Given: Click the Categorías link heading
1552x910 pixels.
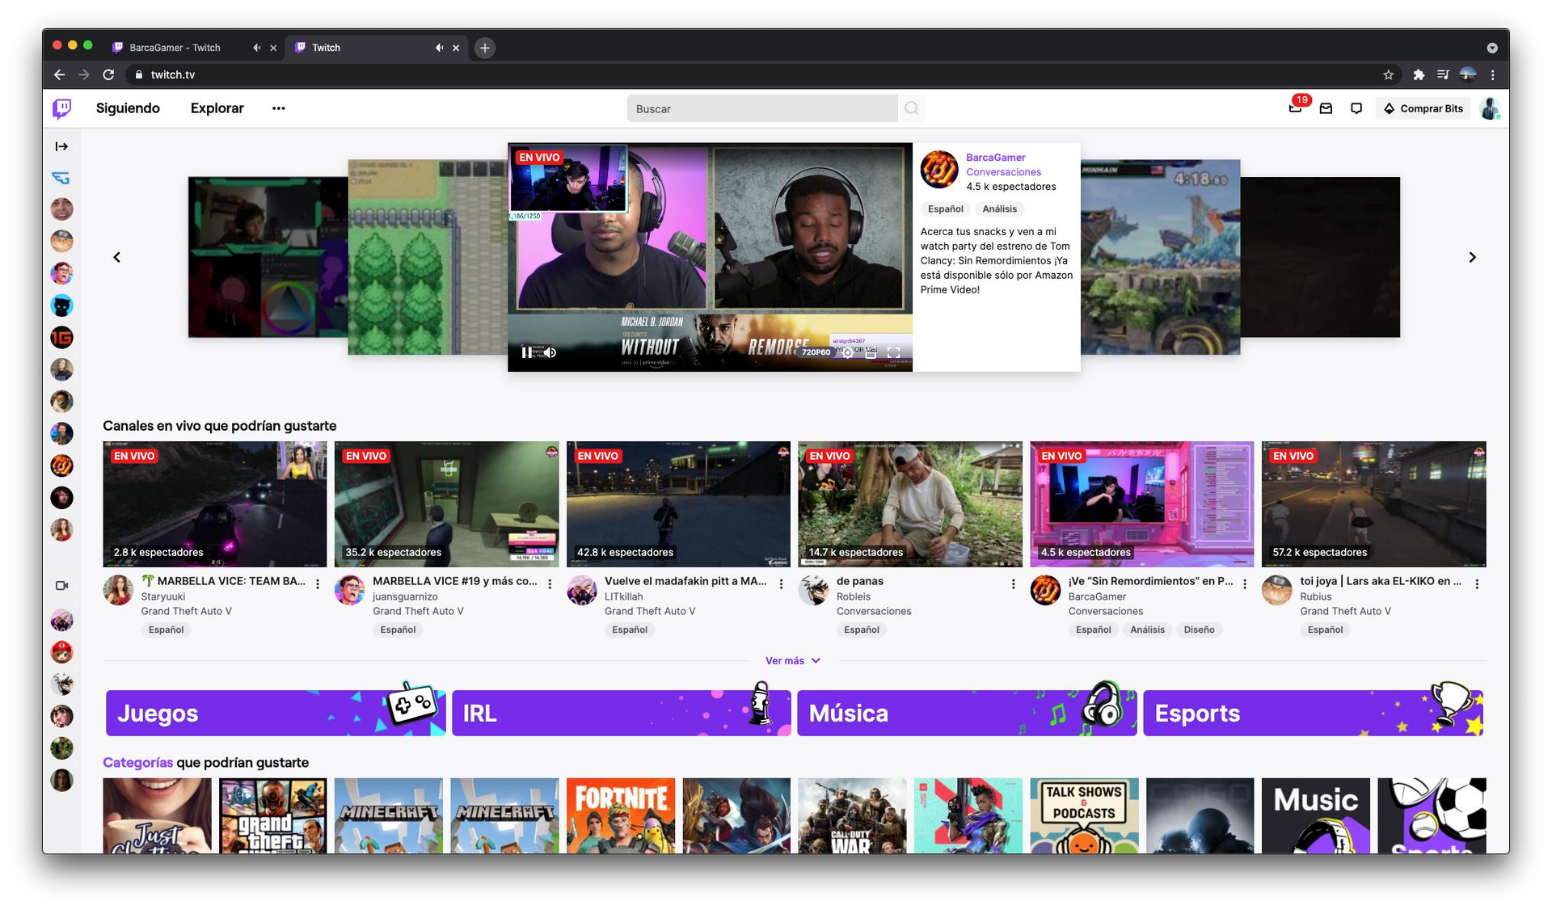Looking at the screenshot, I should coord(137,763).
